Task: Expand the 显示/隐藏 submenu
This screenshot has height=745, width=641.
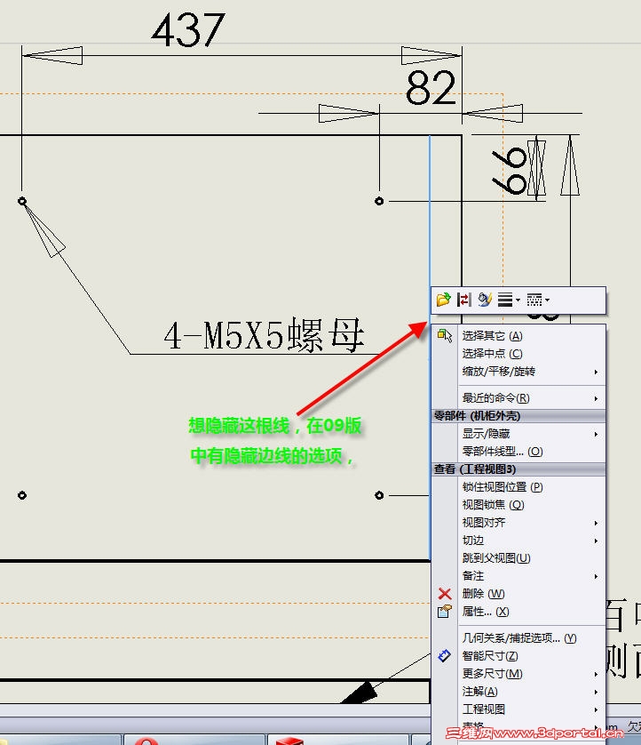Action: point(518,434)
